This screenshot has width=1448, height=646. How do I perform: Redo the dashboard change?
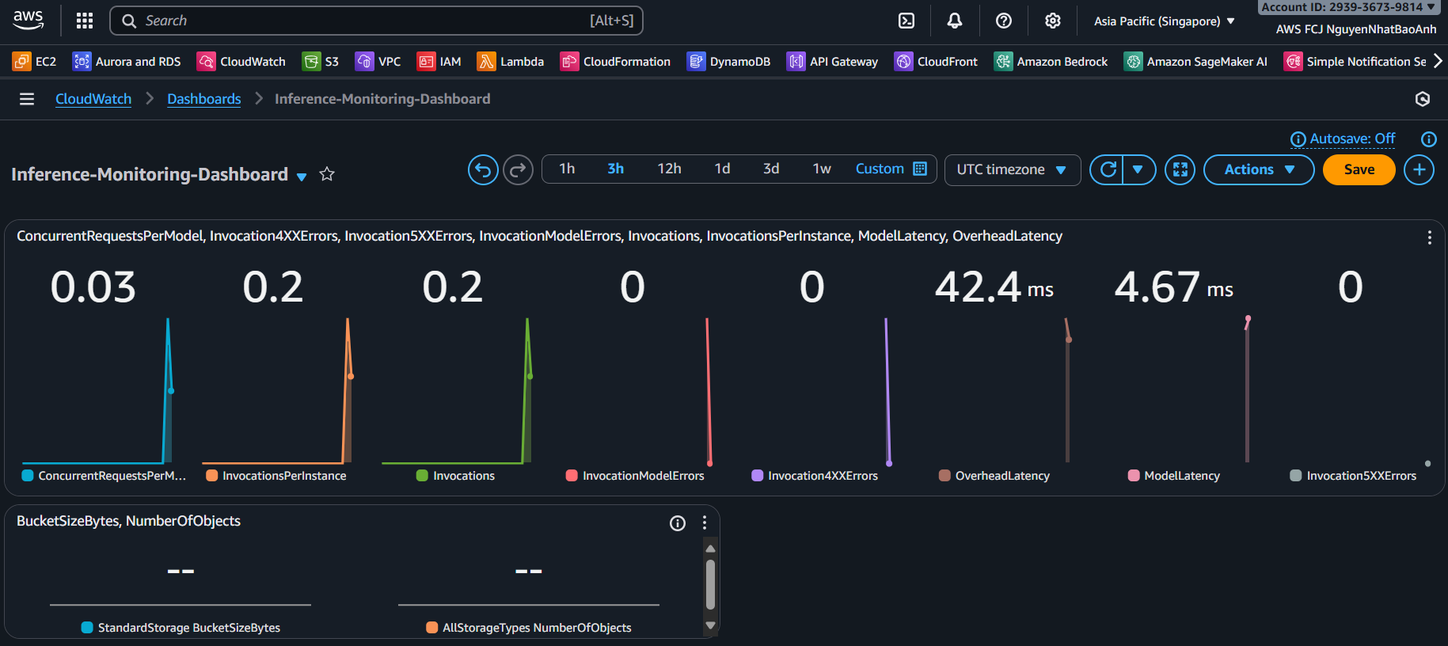pos(519,169)
